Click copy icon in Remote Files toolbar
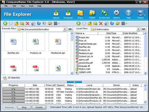This screenshot has width=149, height=112. click(33, 24)
